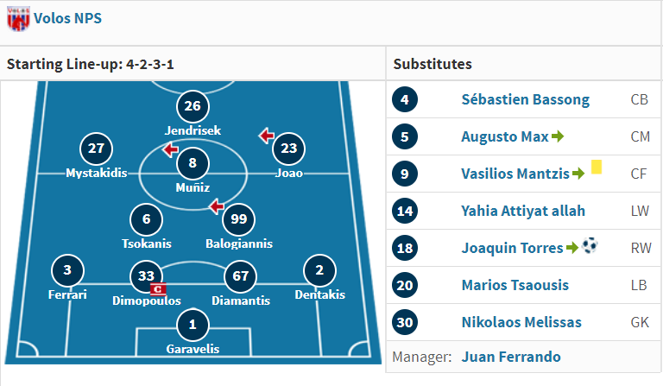Open Nikolaos Melissas goalkeeper profile link
This screenshot has height=386, width=663.
[x=521, y=322]
